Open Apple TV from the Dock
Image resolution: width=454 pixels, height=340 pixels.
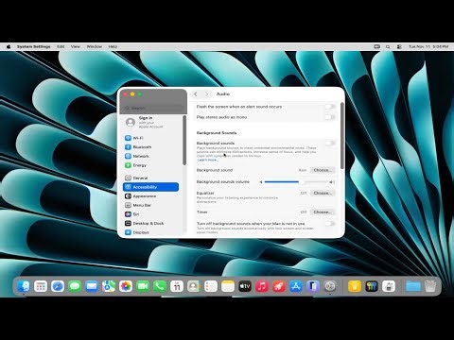[x=245, y=286]
